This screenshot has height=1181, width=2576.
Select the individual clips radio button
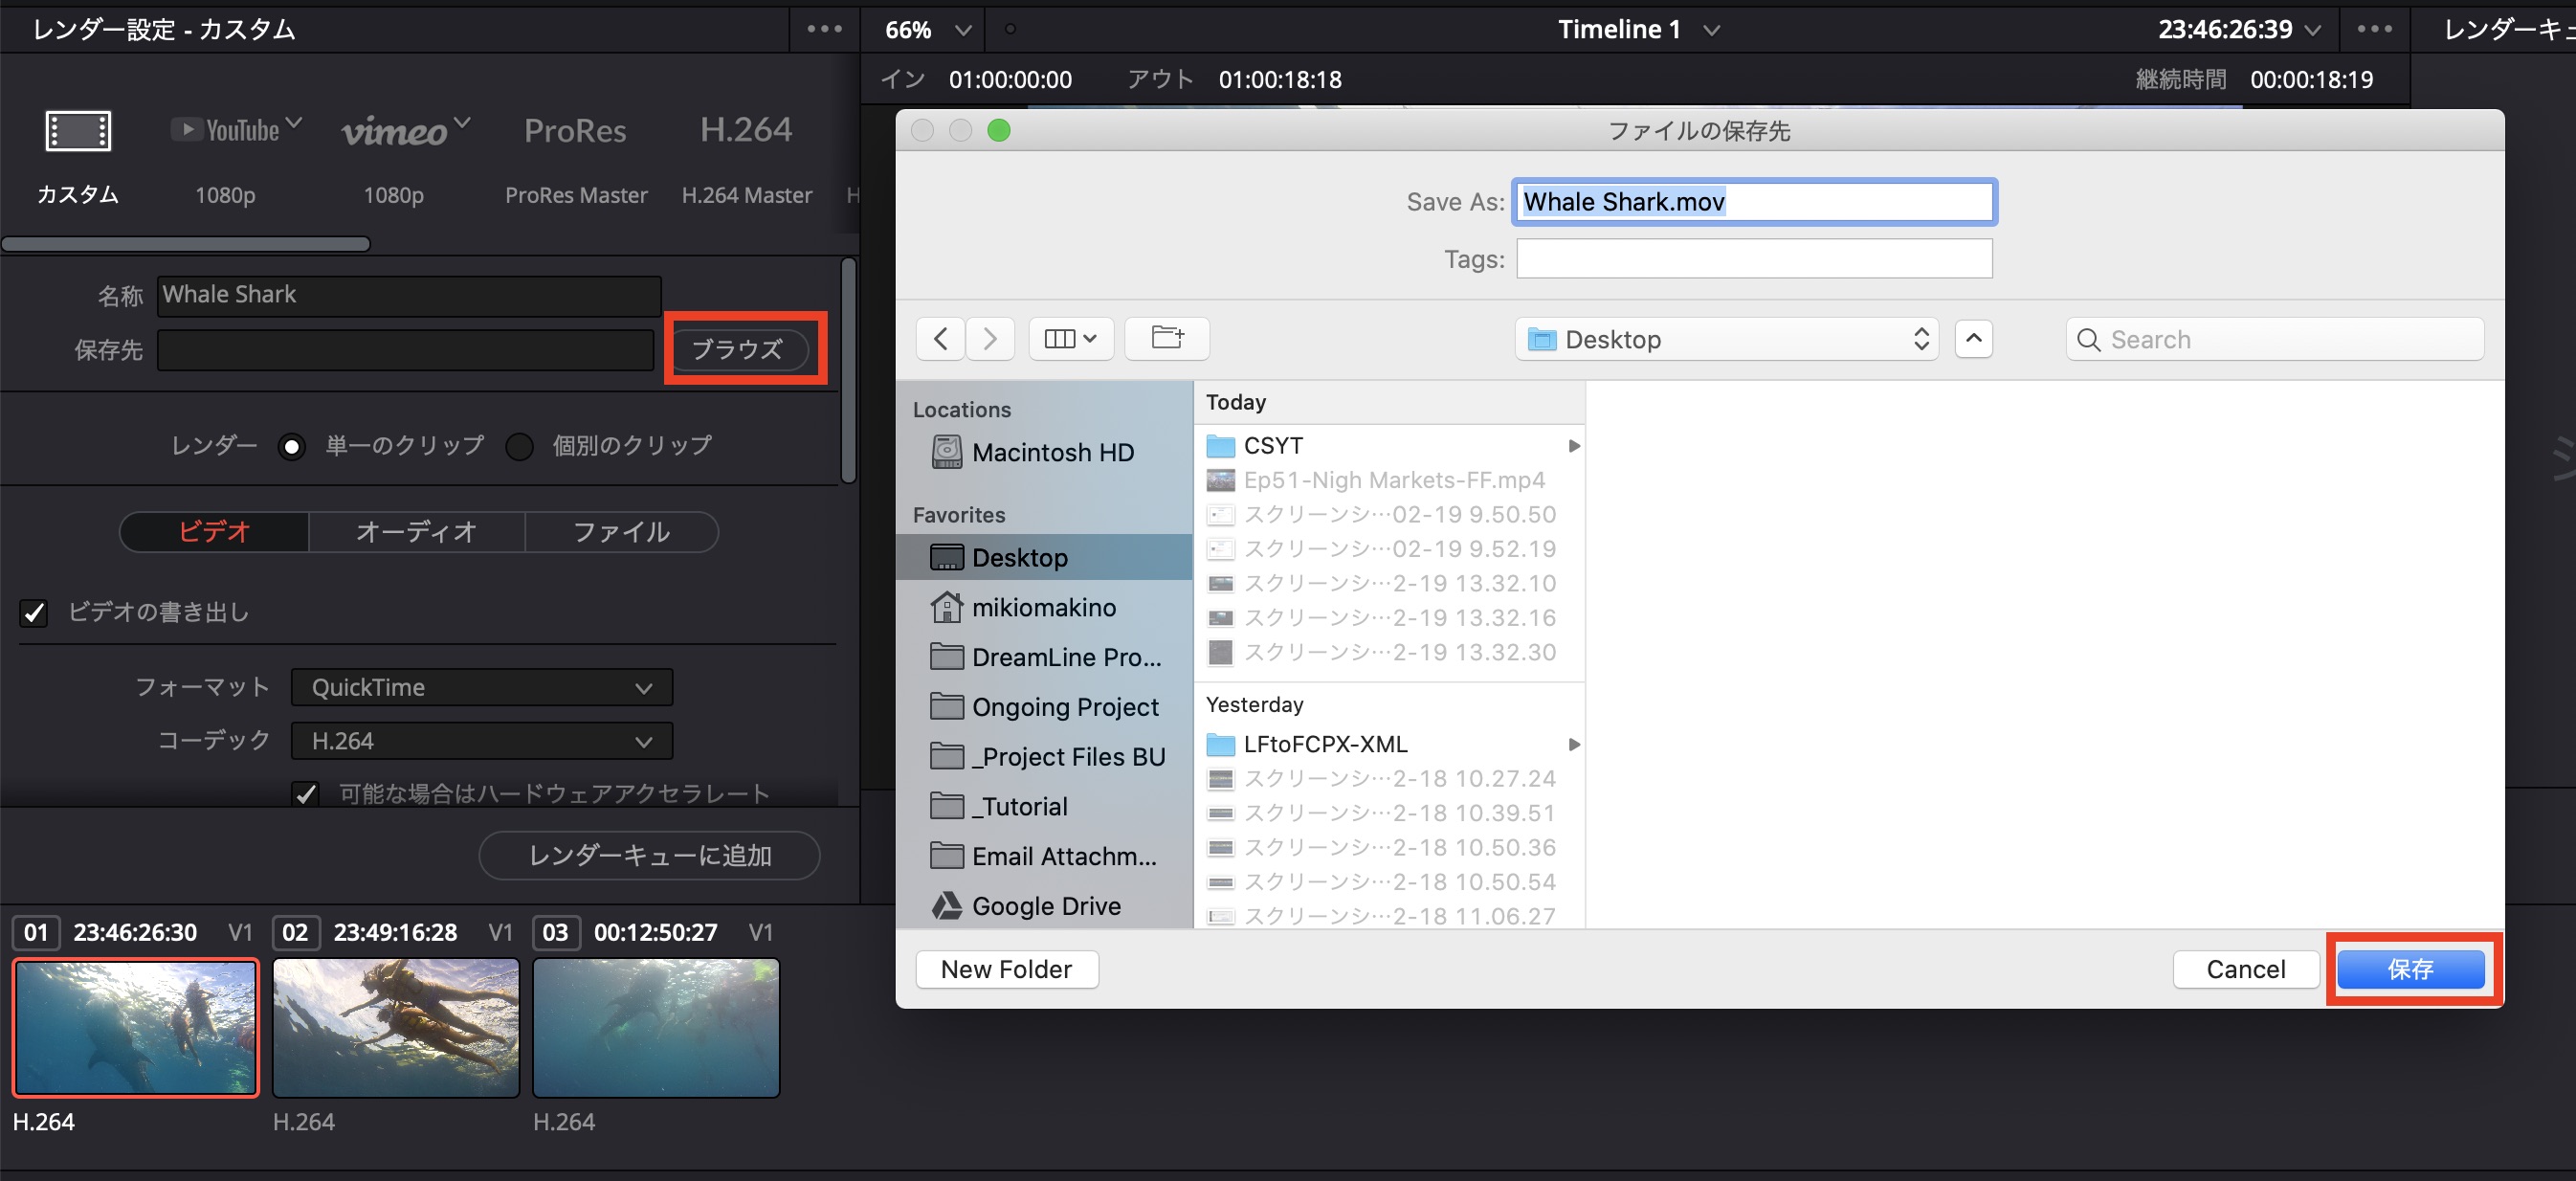click(x=519, y=446)
